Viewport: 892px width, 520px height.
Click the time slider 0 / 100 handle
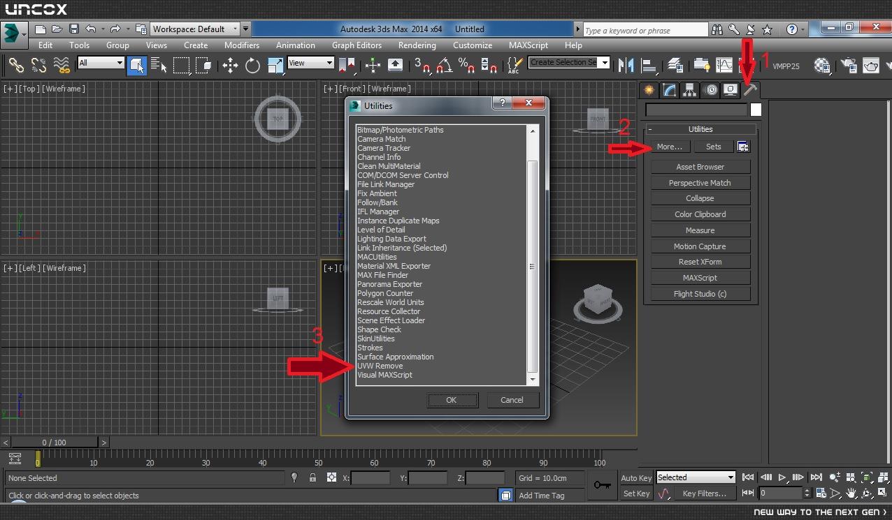[x=54, y=443]
